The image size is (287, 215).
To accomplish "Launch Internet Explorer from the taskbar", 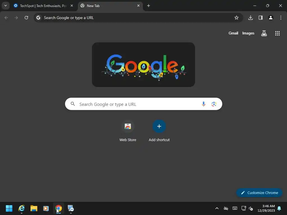I will [22, 208].
